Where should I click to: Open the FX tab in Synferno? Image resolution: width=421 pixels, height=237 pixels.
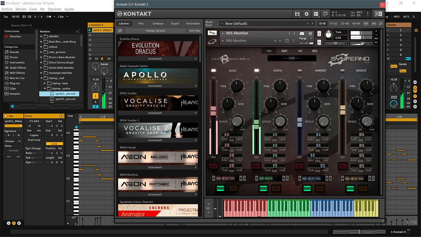[300, 51]
